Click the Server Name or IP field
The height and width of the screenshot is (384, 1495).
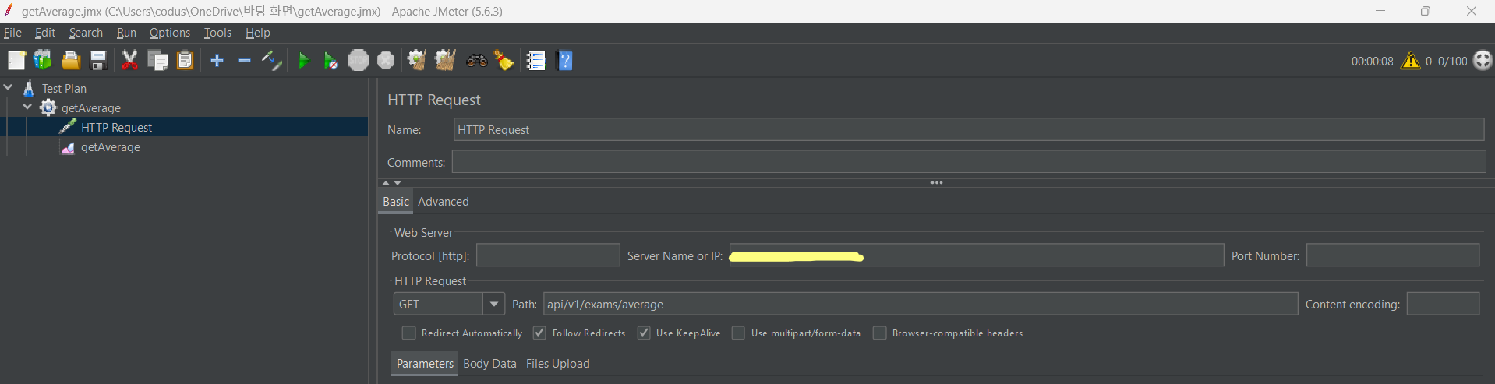(977, 255)
